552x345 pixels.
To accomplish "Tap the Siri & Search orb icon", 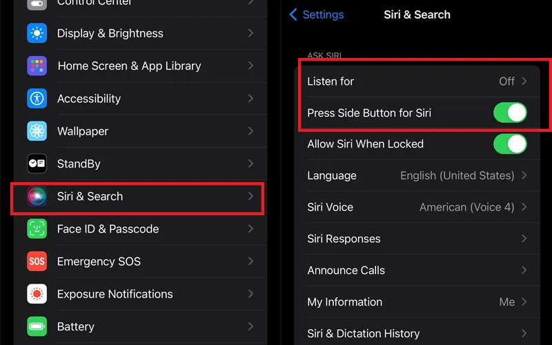I will (37, 196).
